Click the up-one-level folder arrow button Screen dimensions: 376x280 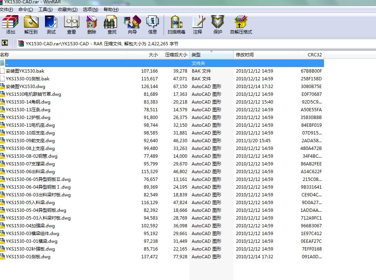pos(5,43)
